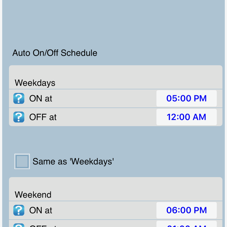Viewport: 227px width, 227px height.
Task: Click the Weekdays 'OFF at' label
Action: click(43, 117)
